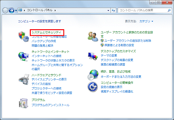Screen dimensions: 174x120
Task: Click デバイスの追加 link
Action: pyautogui.click(x=41, y=84)
